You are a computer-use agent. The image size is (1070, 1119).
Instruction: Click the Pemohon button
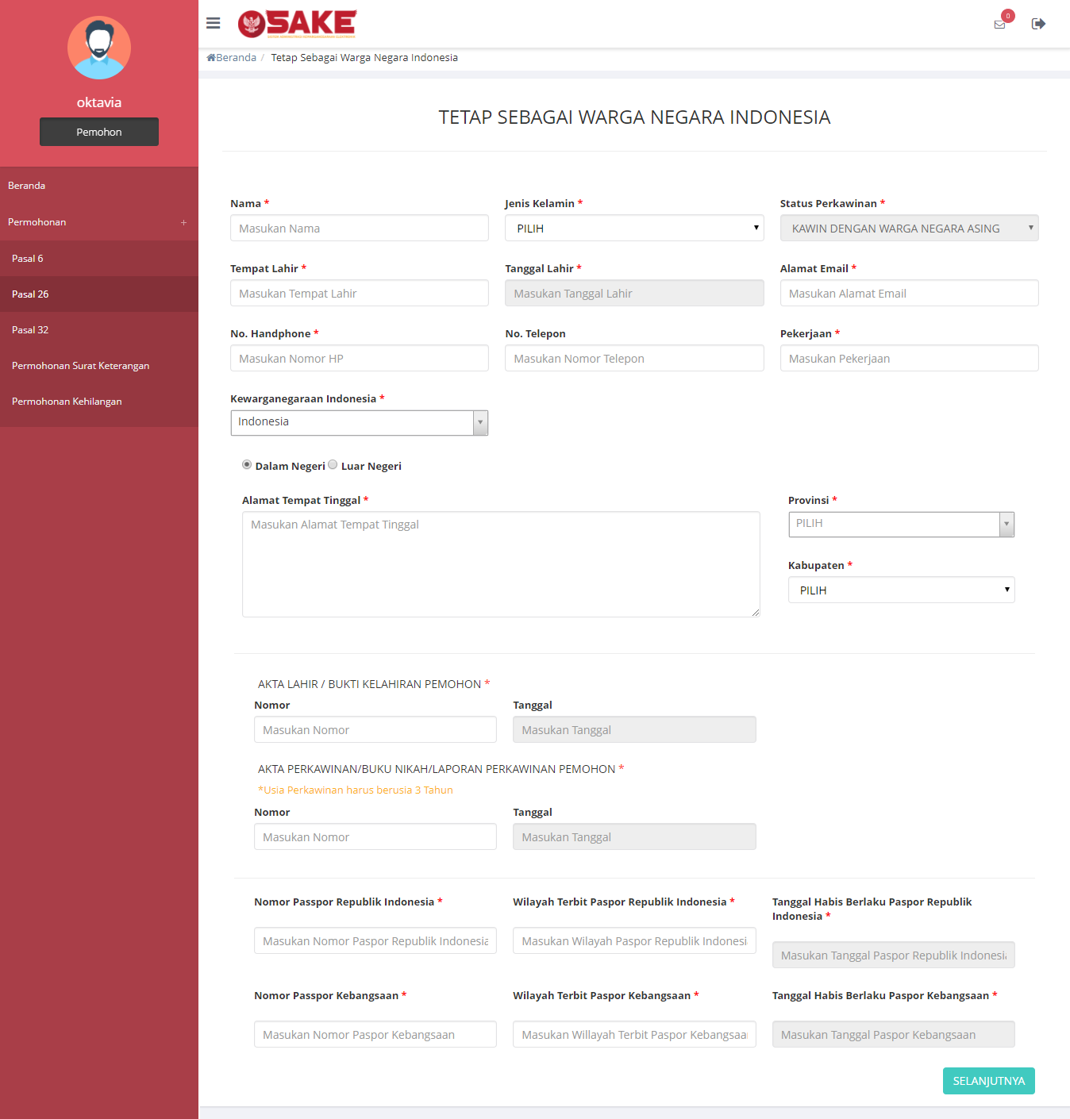point(99,132)
